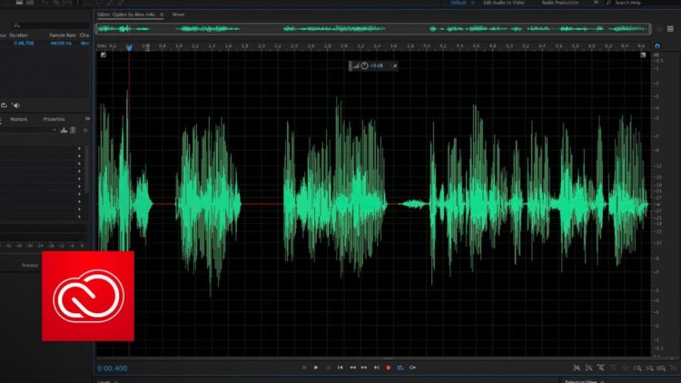Toggle the blue snapping magnet icon
The width and height of the screenshot is (681, 383).
tap(657, 46)
